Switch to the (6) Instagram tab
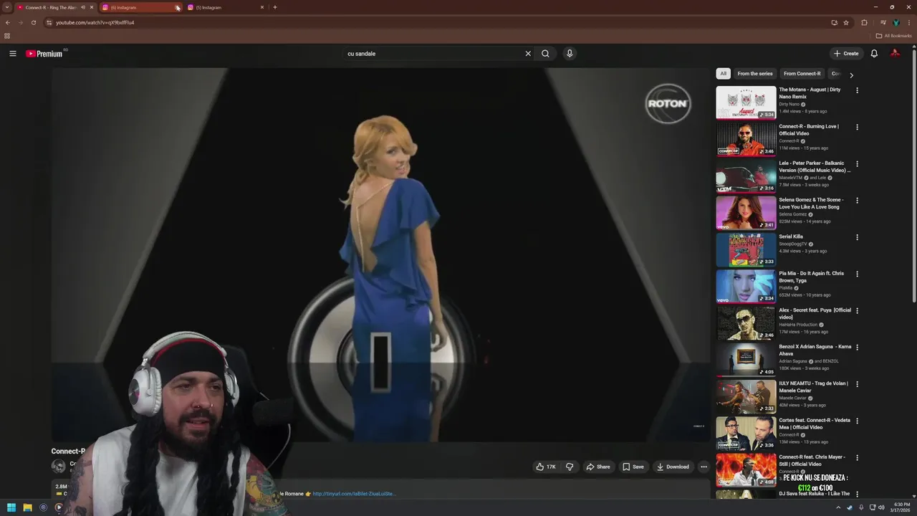 [x=140, y=7]
